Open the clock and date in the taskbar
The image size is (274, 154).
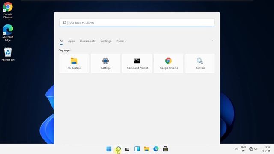pos(266,149)
